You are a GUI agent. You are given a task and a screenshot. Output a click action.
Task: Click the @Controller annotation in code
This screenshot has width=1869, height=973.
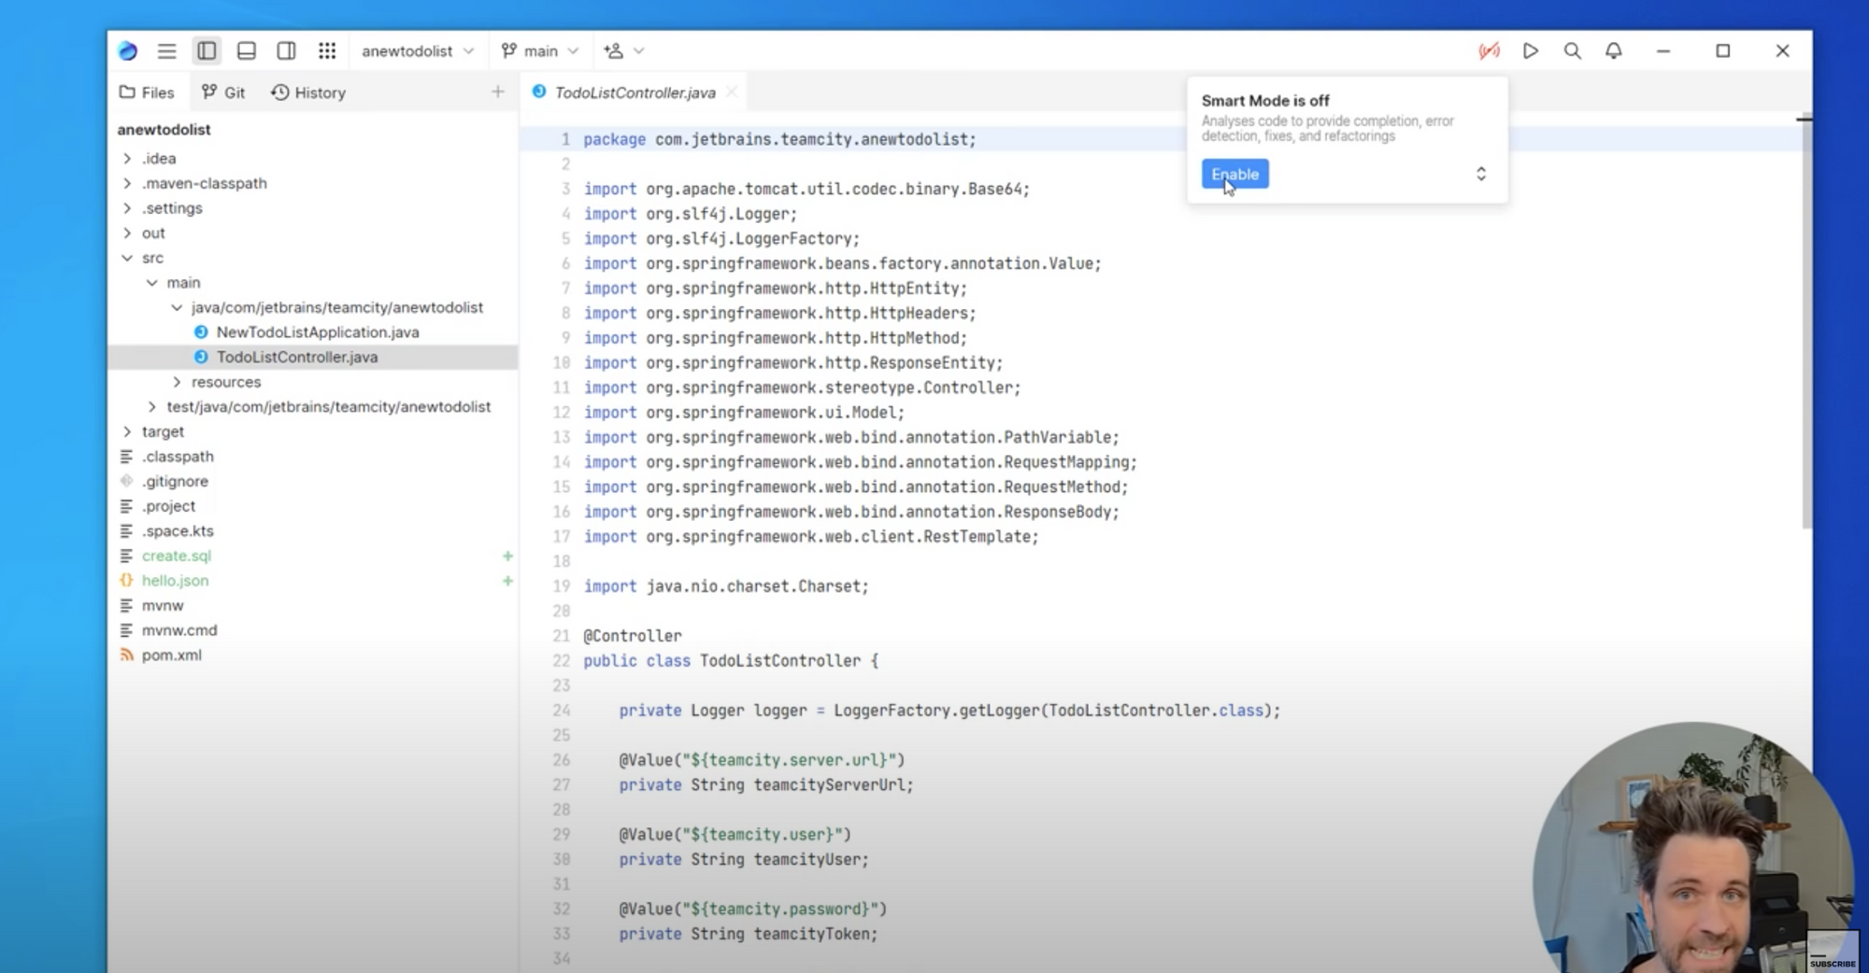633,636
